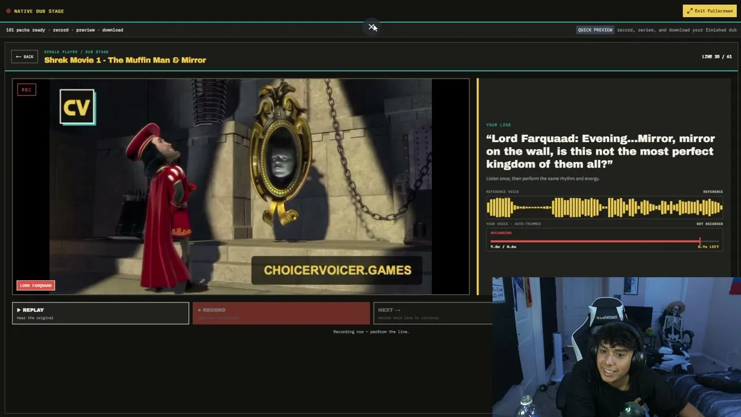Click the 'YOUR VOICE · AUTO-TRIMMED' label
741x417 pixels.
coord(513,224)
